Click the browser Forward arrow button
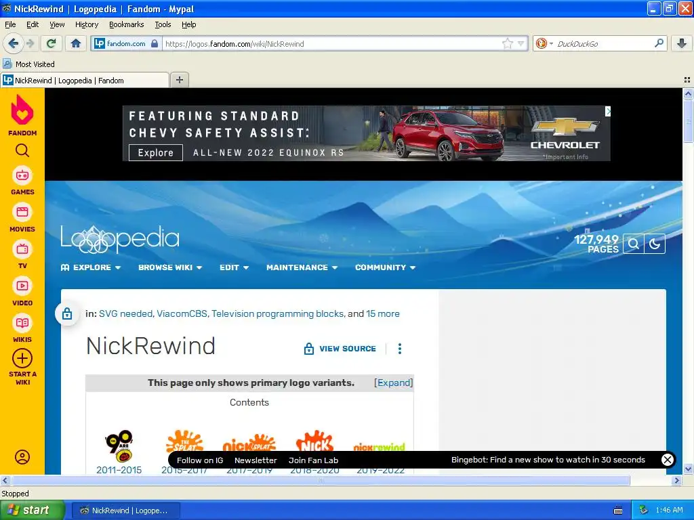Image resolution: width=694 pixels, height=520 pixels. 30,43
